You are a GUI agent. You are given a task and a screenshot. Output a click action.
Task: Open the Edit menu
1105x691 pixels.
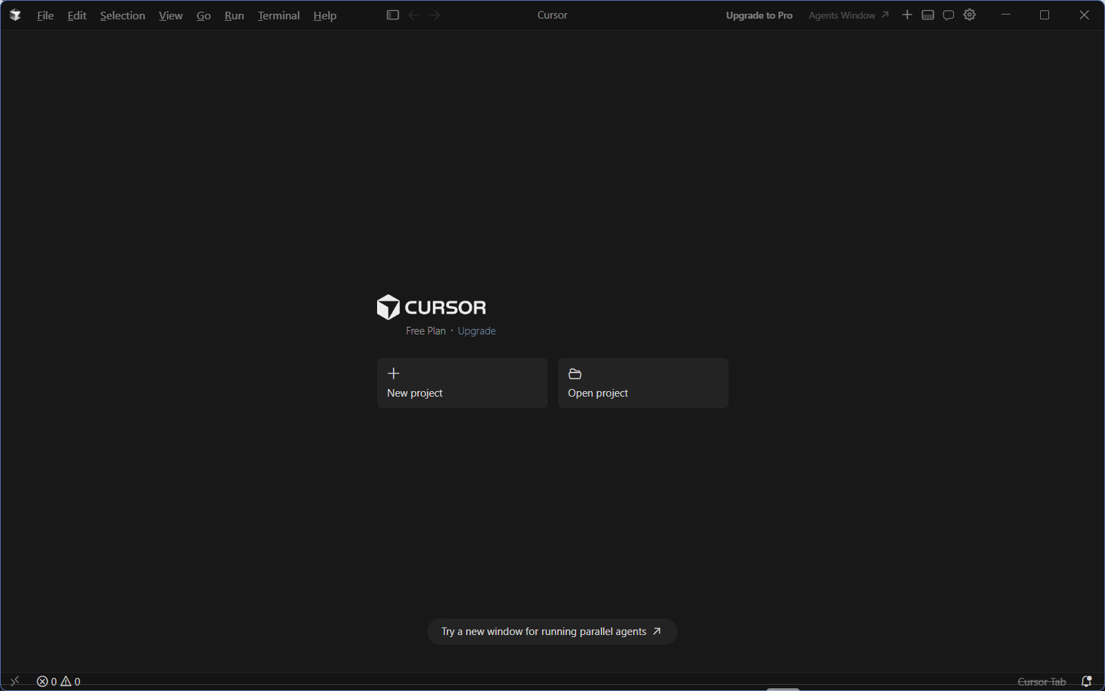(77, 15)
